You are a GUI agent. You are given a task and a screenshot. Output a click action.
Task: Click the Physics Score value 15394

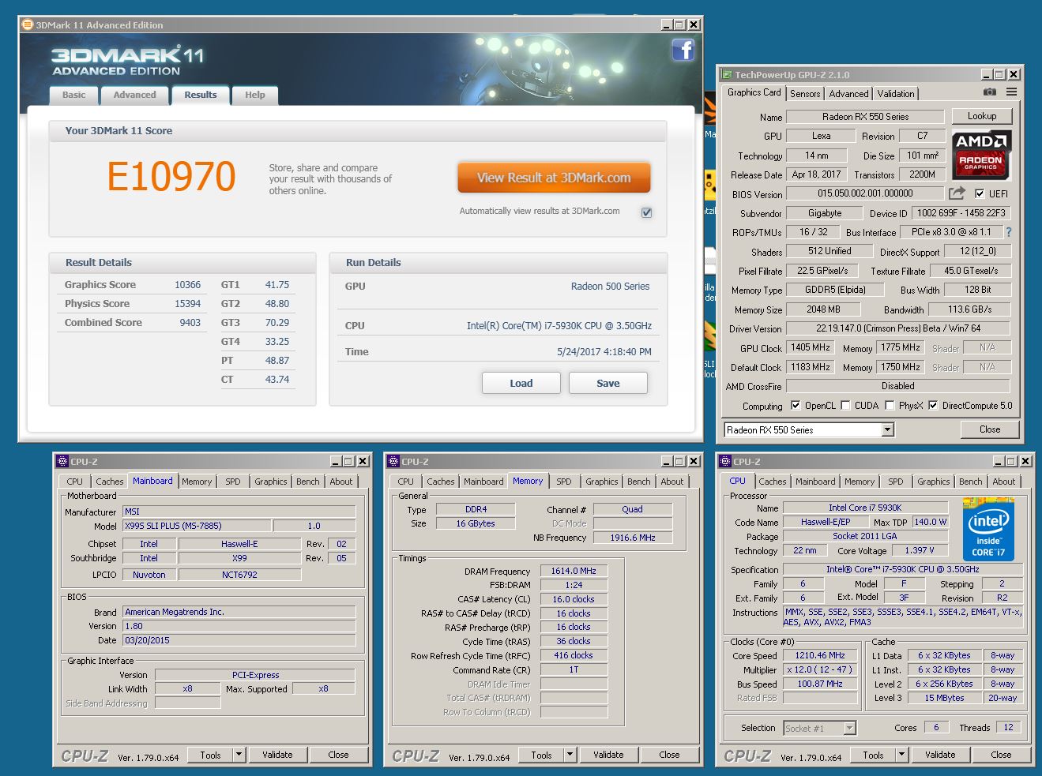[x=187, y=304]
